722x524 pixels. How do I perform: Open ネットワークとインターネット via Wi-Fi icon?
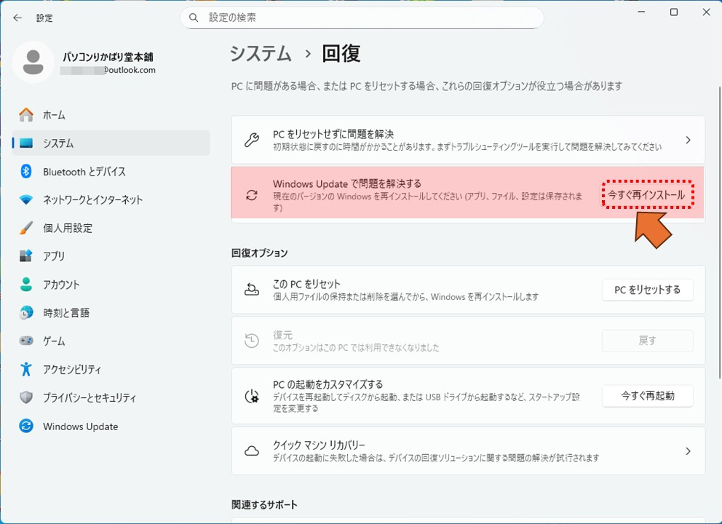click(26, 200)
